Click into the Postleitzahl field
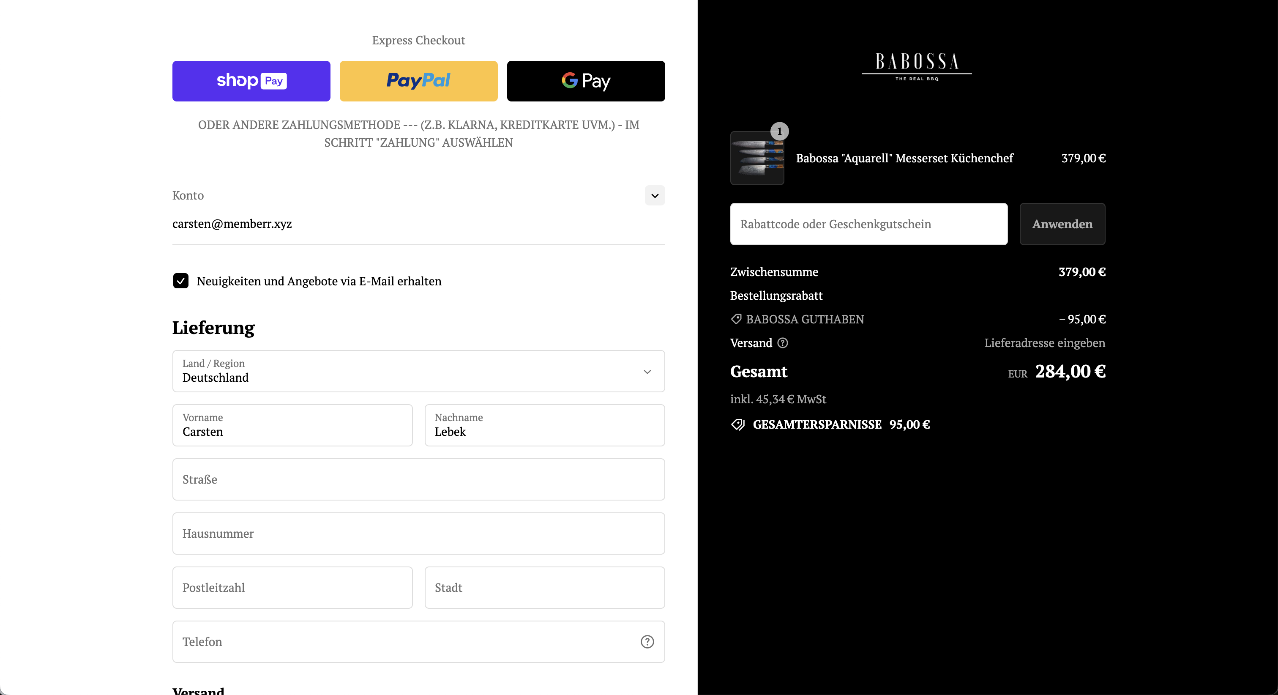The image size is (1278, 695). click(292, 588)
